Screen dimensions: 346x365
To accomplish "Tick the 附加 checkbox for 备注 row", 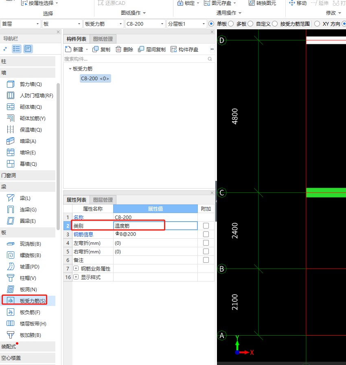I will [206, 260].
